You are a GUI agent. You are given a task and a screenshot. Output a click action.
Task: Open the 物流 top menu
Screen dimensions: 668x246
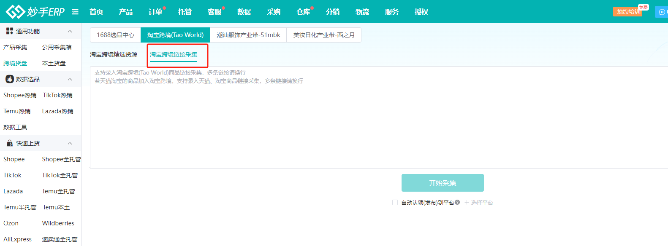[x=362, y=12]
